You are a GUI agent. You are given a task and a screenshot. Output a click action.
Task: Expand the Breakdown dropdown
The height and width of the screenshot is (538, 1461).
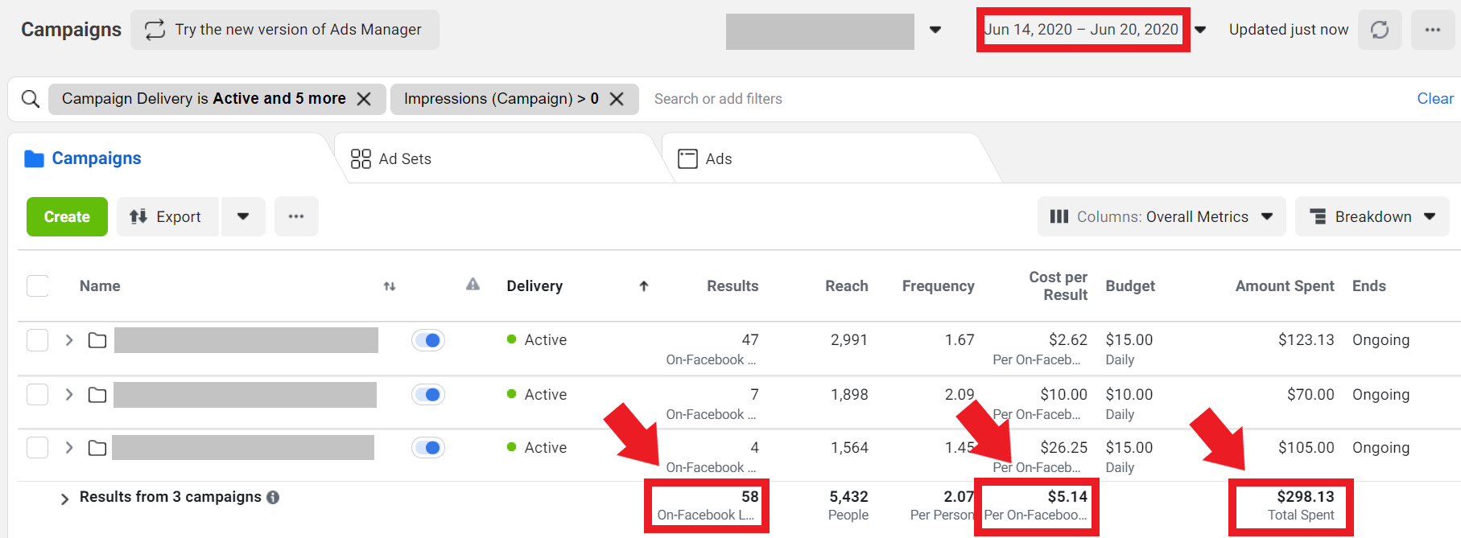(1372, 216)
